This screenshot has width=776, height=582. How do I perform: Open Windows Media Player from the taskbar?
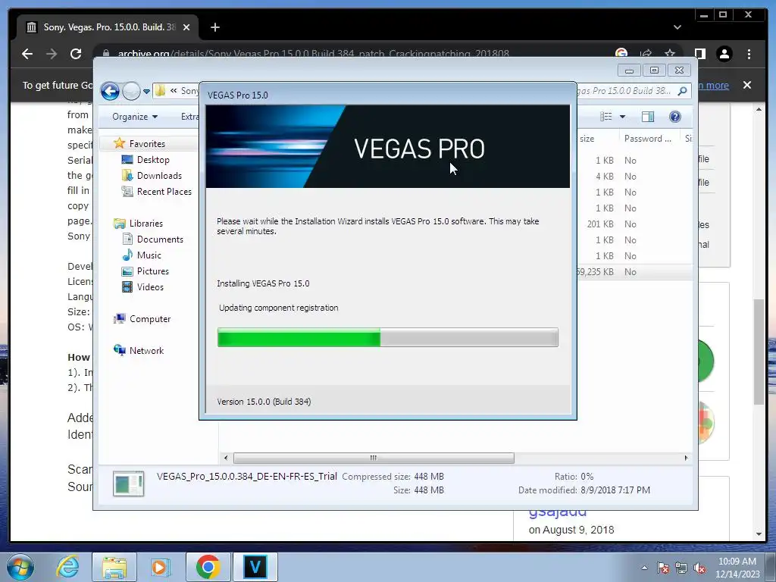[160, 567]
